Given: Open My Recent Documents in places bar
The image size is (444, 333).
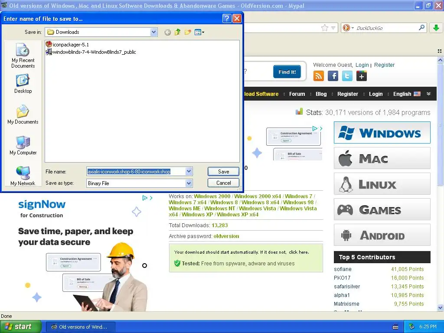Looking at the screenshot, I should tap(23, 56).
